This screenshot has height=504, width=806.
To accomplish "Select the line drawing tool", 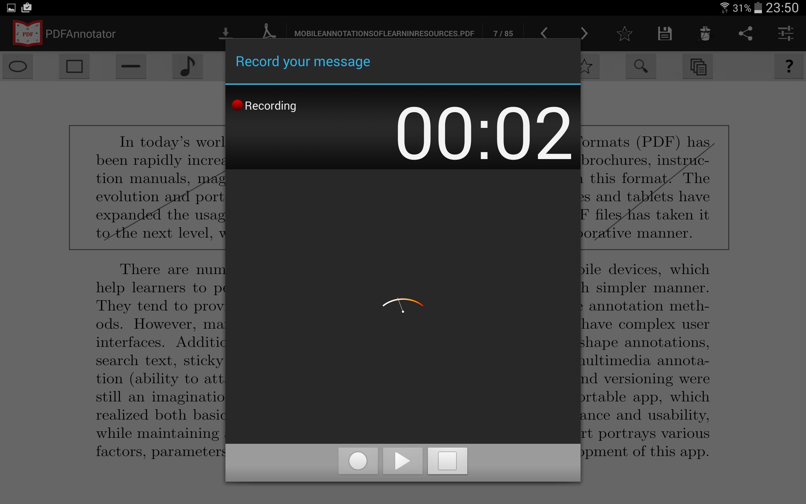I will point(131,66).
